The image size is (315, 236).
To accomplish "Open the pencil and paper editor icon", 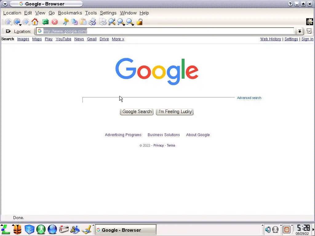I will (x=86, y=229).
